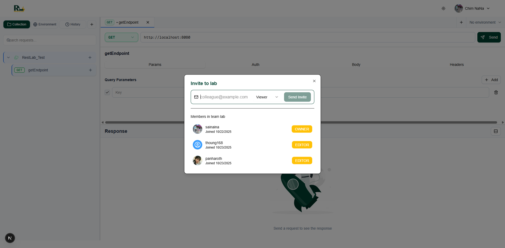
Task: Click the plus button beside History
Action: tap(92, 24)
